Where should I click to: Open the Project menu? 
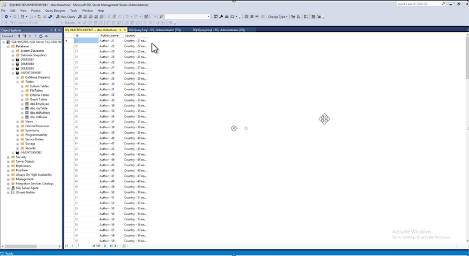(36, 11)
